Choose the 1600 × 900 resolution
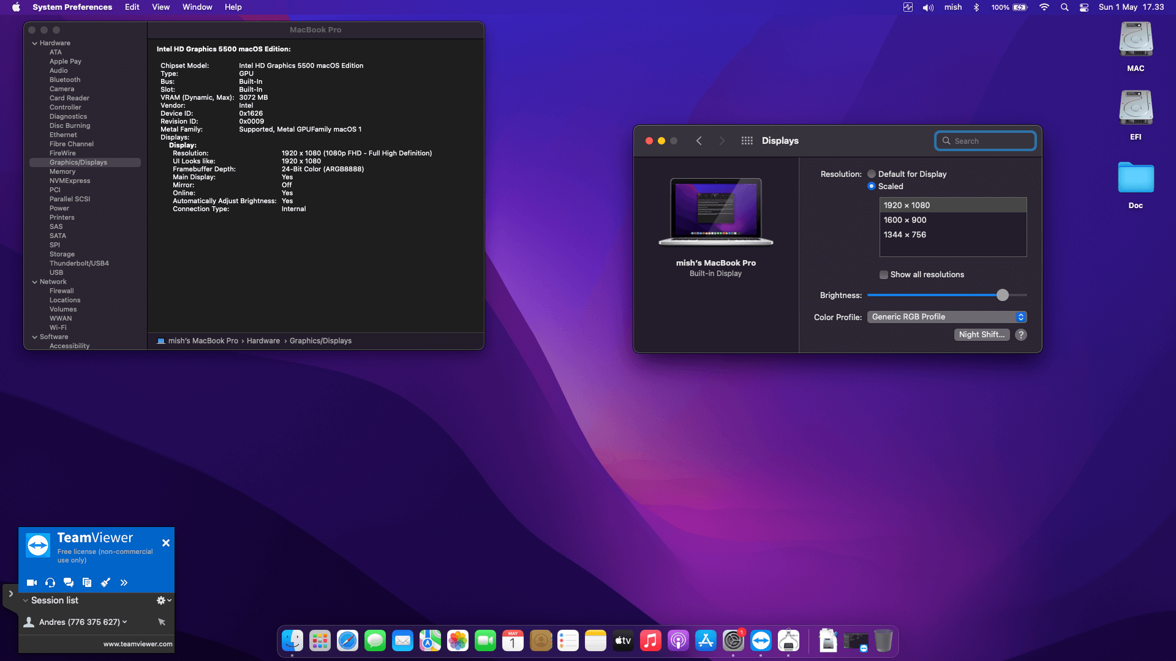The height and width of the screenshot is (661, 1176). click(x=952, y=220)
